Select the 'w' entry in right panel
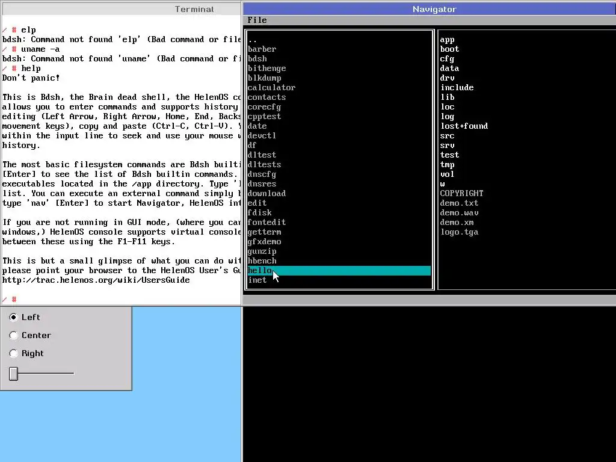Viewport: 616px width, 462px height. point(442,184)
